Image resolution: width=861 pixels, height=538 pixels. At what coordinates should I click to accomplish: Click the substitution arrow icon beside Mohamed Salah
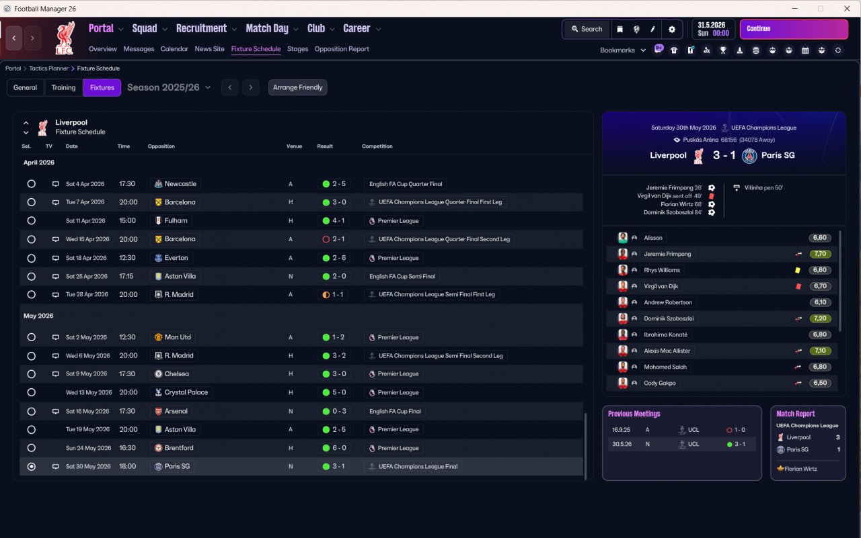(798, 367)
